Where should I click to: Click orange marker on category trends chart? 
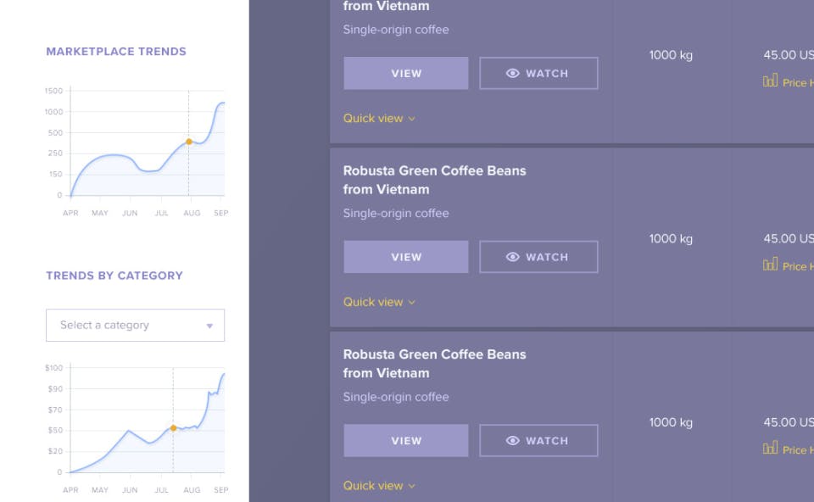click(x=173, y=428)
